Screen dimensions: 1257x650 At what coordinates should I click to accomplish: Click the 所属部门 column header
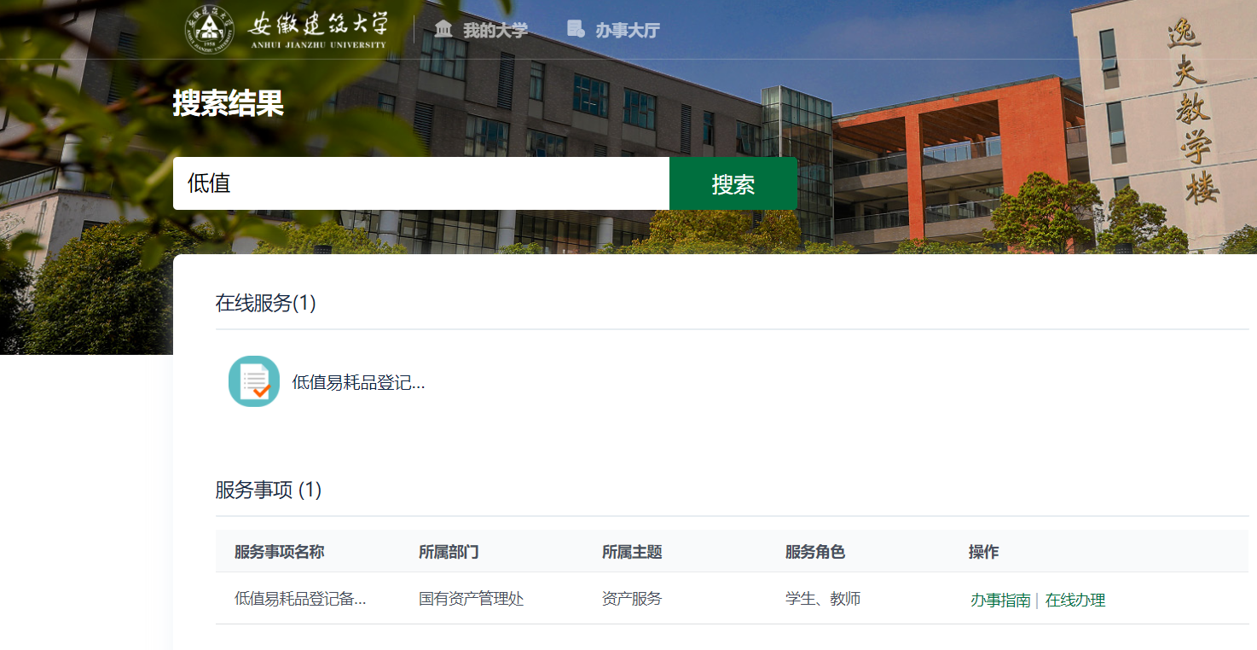click(x=449, y=552)
